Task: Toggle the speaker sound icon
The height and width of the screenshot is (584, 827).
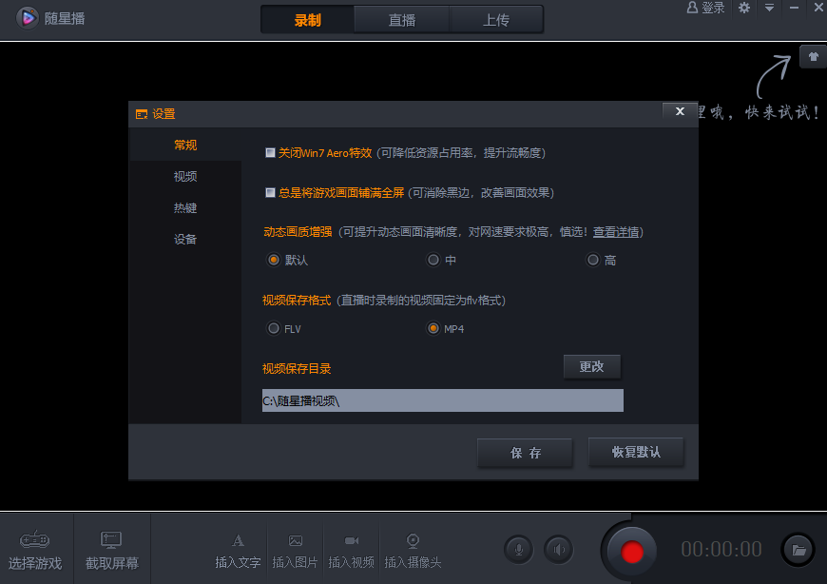Action: 559,550
